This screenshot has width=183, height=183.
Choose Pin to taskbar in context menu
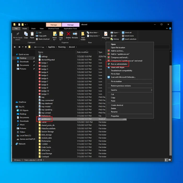click(116, 82)
